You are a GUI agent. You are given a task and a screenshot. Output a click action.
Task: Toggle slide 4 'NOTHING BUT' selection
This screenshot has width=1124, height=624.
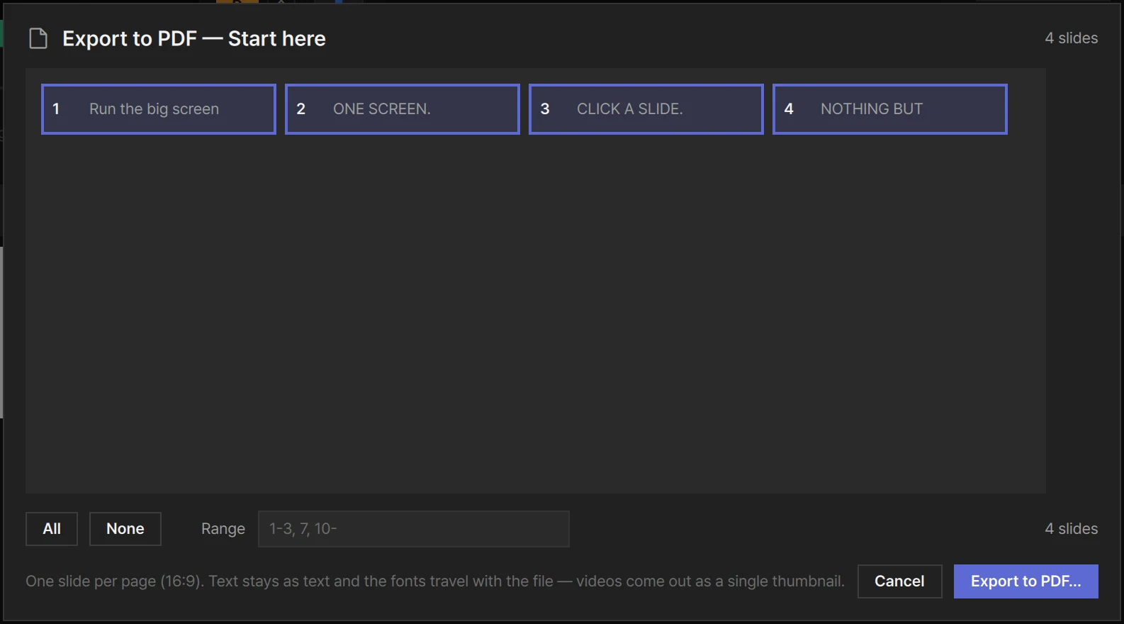coord(890,109)
